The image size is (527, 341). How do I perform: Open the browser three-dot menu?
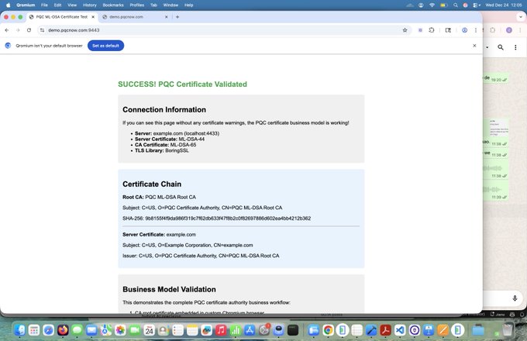(x=475, y=30)
